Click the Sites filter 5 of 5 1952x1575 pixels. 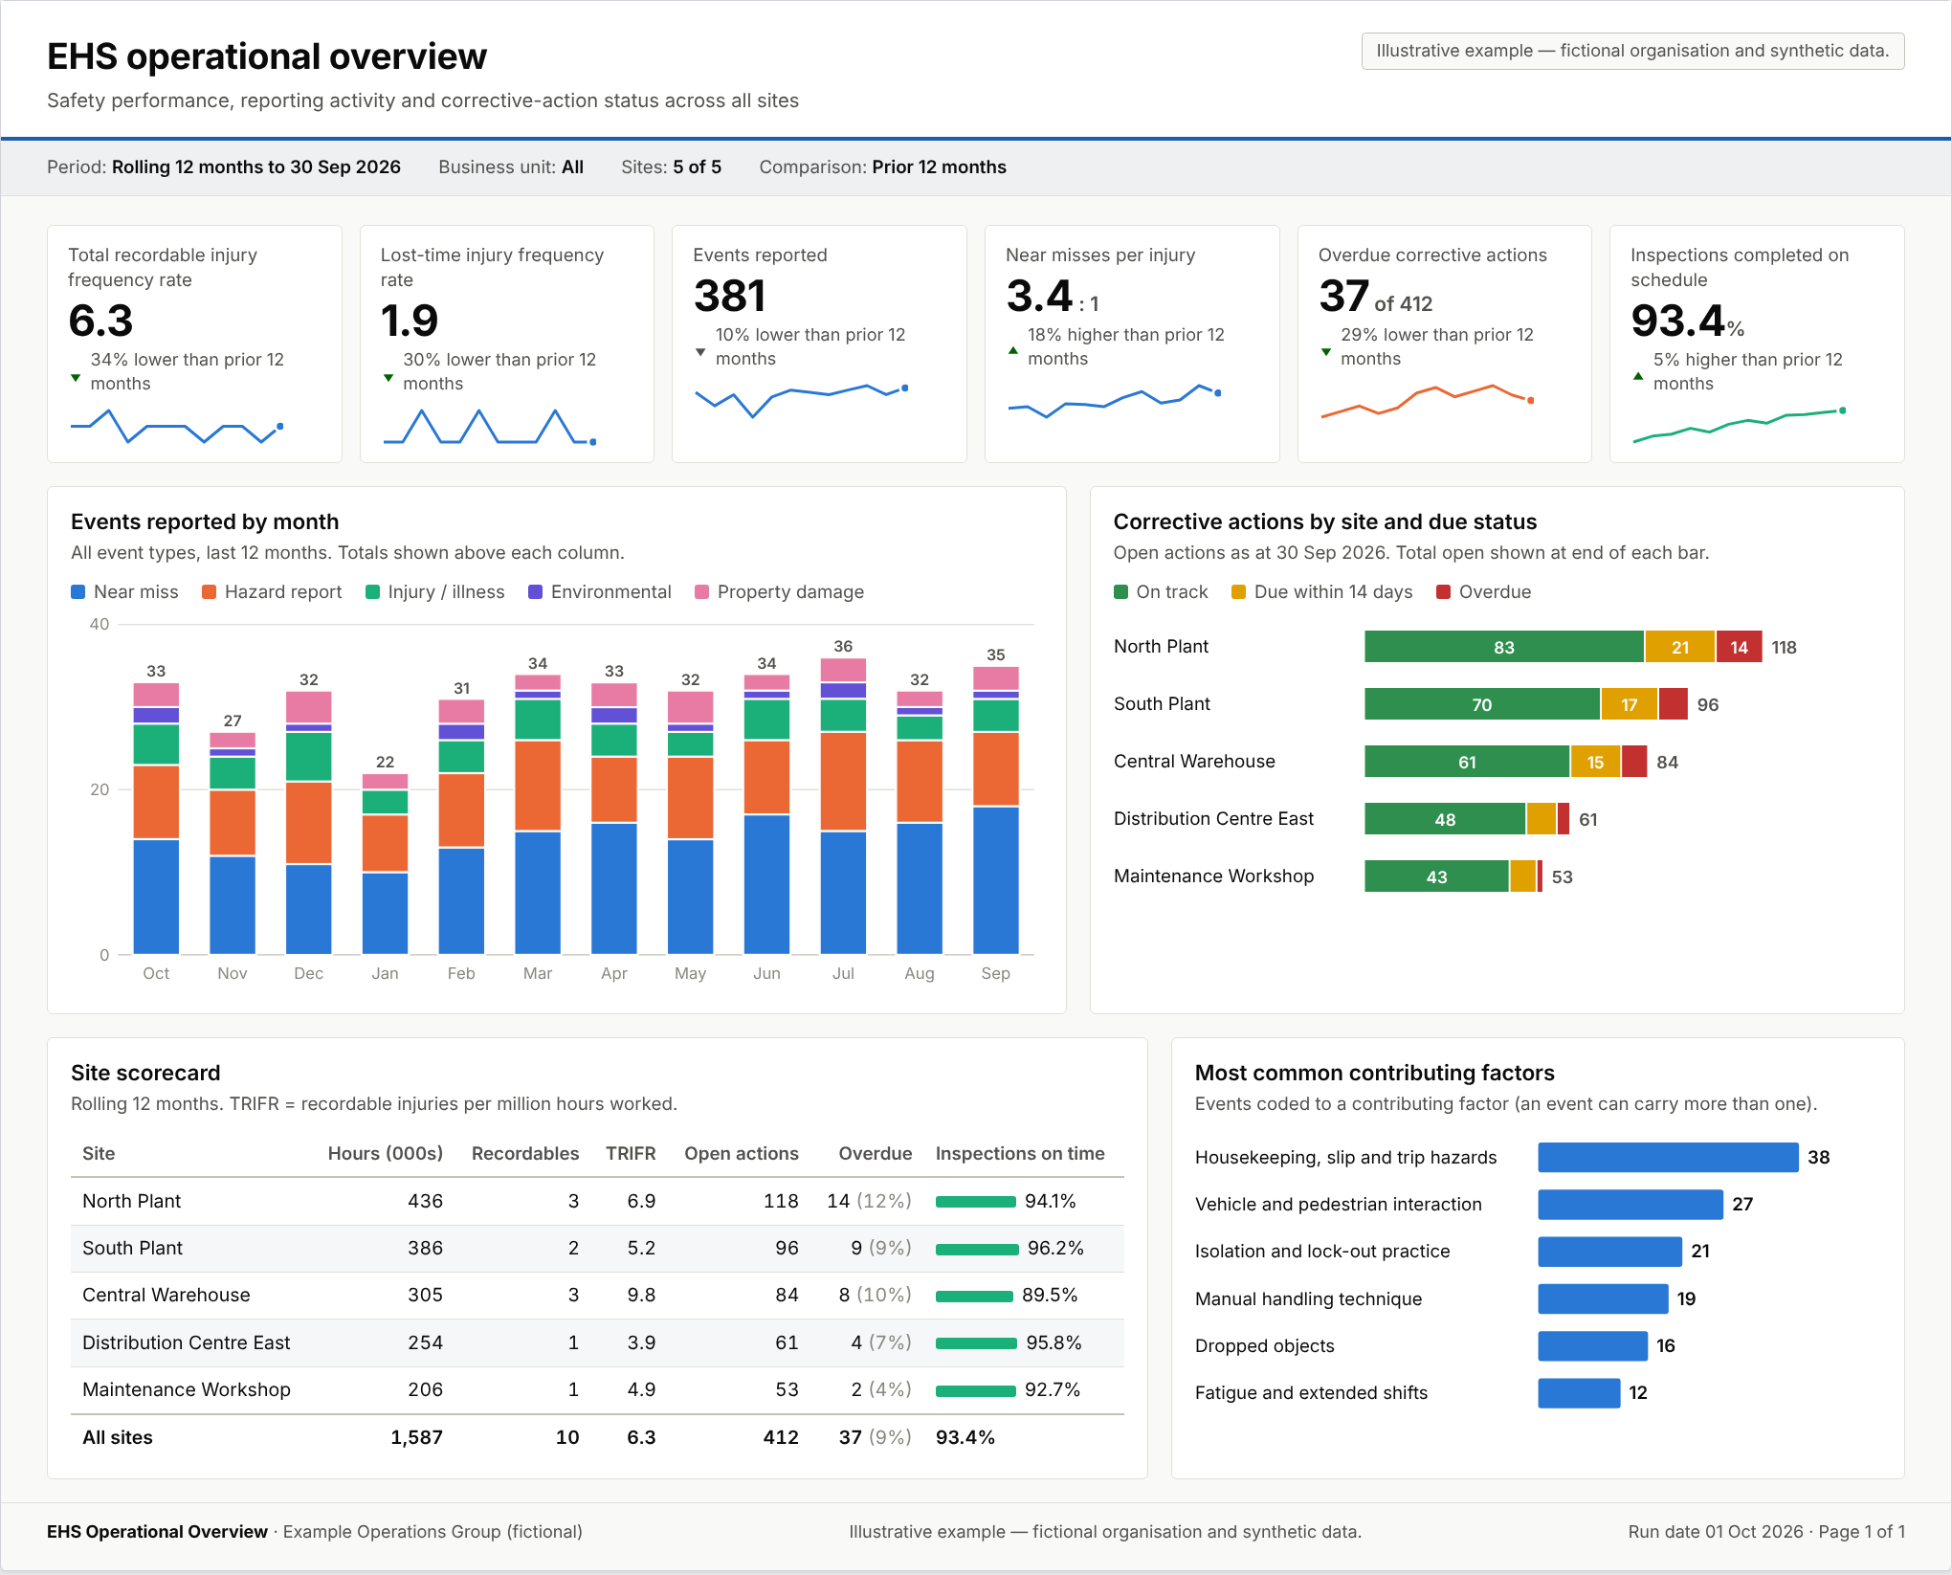pos(697,167)
